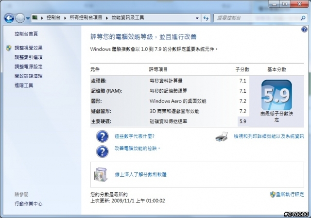
Task: Maximize the window
Action: pyautogui.click(x=285, y=4)
